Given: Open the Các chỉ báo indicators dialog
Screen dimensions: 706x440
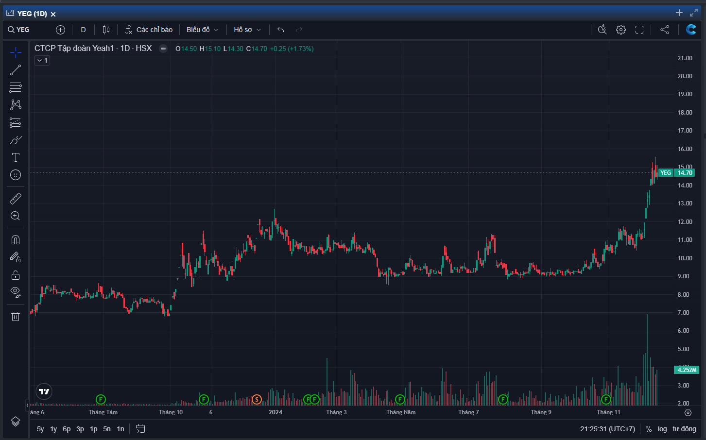Looking at the screenshot, I should pyautogui.click(x=149, y=30).
